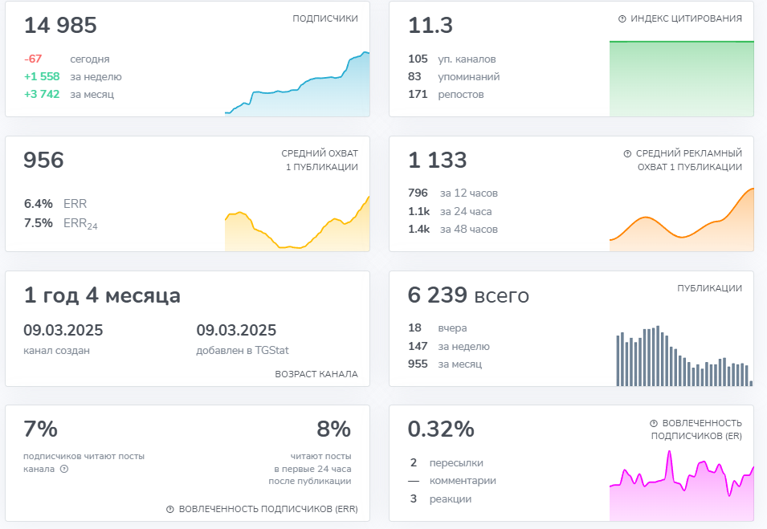Click advertising reach value 1 133
The image size is (767, 529).
pyautogui.click(x=437, y=161)
